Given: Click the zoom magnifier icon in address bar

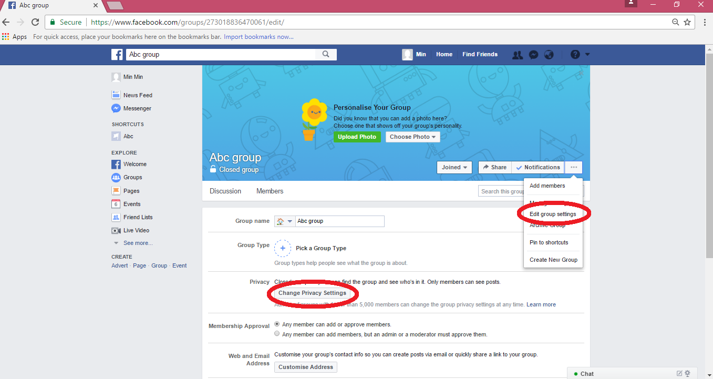Looking at the screenshot, I should 676,22.
